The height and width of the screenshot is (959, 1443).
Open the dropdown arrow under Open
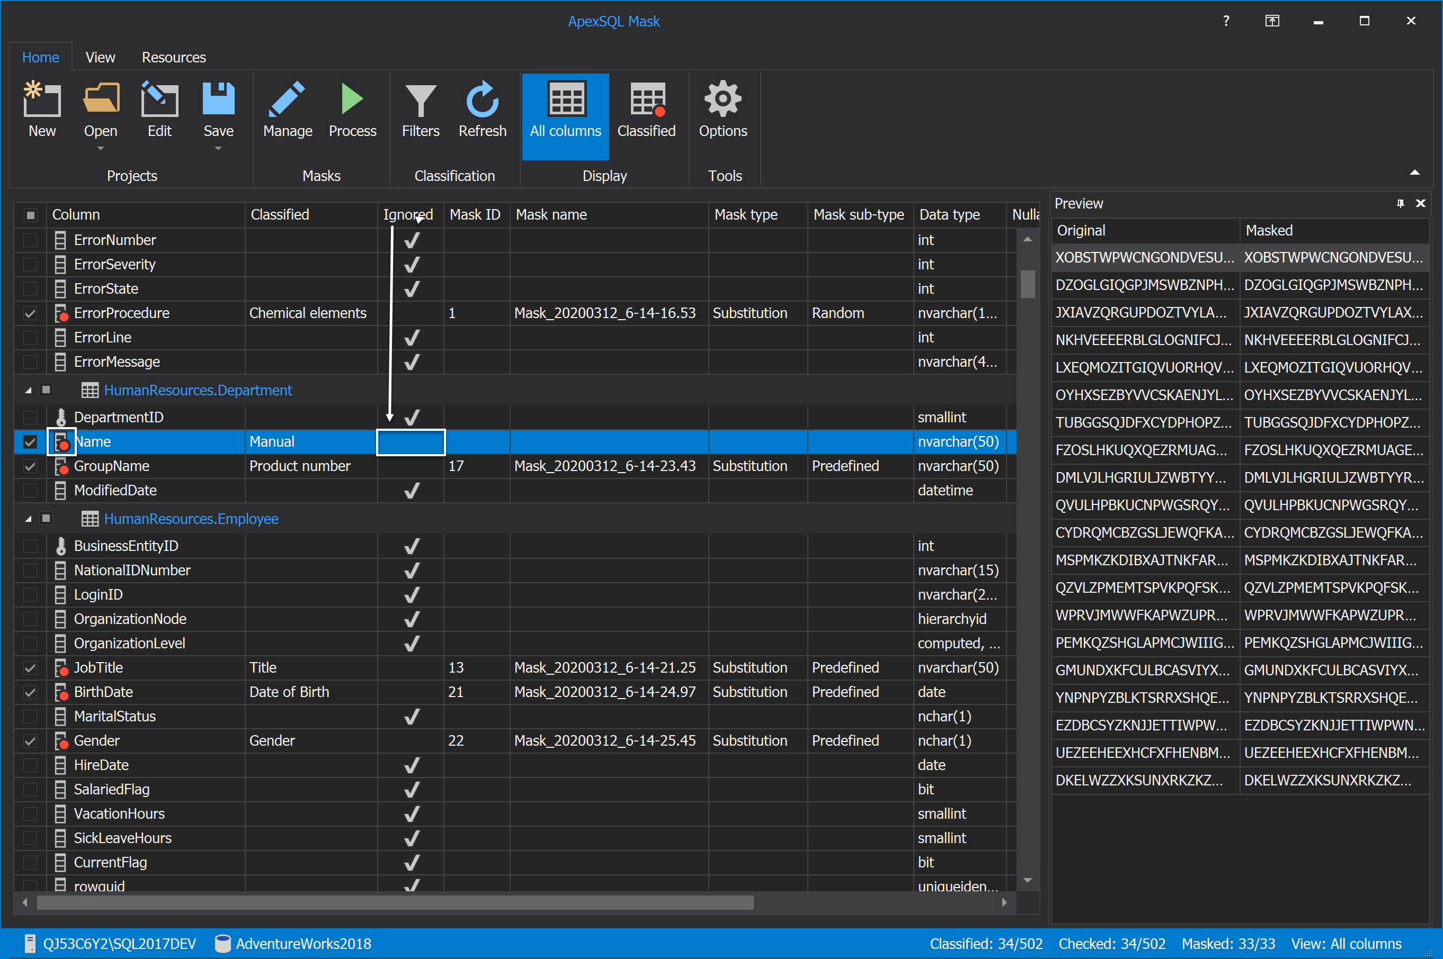(x=101, y=149)
